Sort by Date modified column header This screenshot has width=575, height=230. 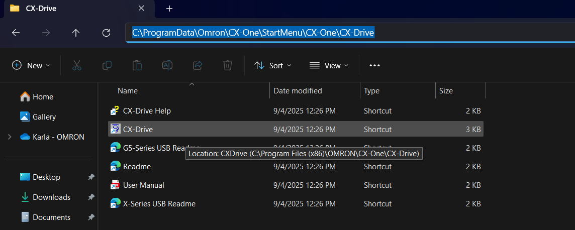tap(298, 91)
